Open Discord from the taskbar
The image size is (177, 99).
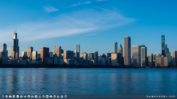pyautogui.click(x=51, y=96)
